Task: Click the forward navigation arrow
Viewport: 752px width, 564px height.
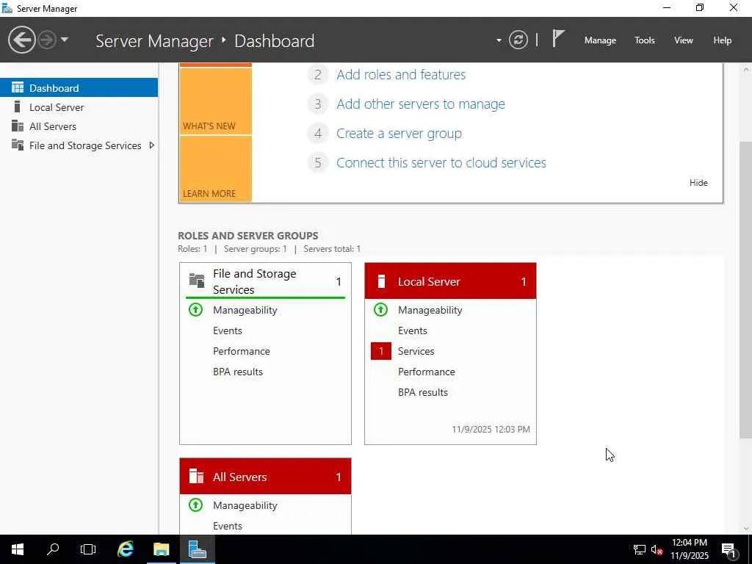Action: [47, 40]
